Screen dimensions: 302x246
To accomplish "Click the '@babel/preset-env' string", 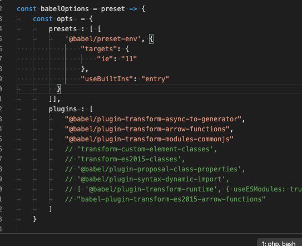I will click(103, 39).
